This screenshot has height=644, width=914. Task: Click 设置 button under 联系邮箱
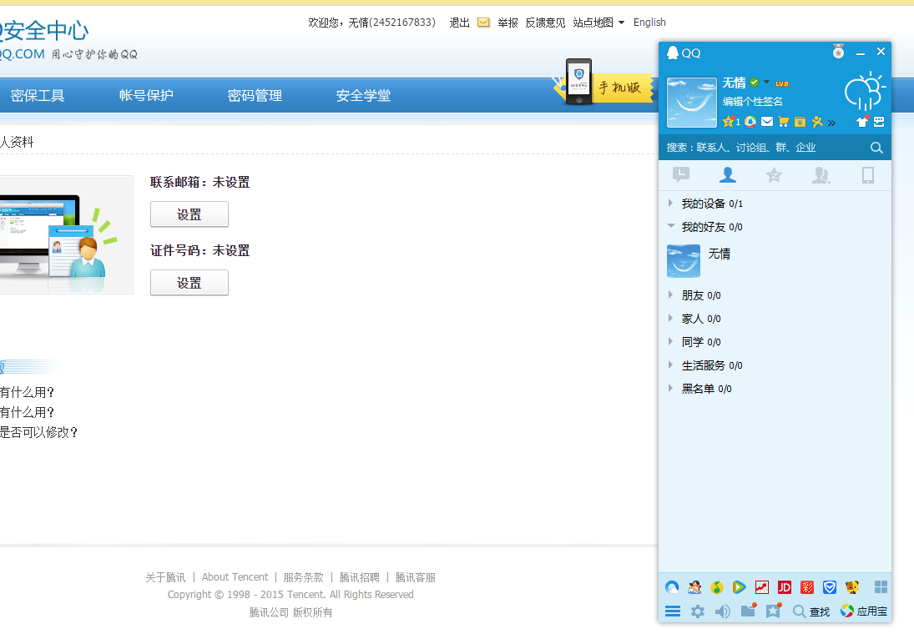point(189,214)
